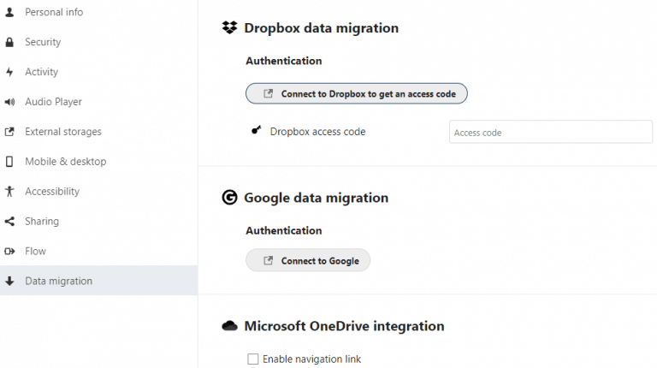Click the Mobile & desktop phone icon
This screenshot has width=657, height=368.
(9, 162)
